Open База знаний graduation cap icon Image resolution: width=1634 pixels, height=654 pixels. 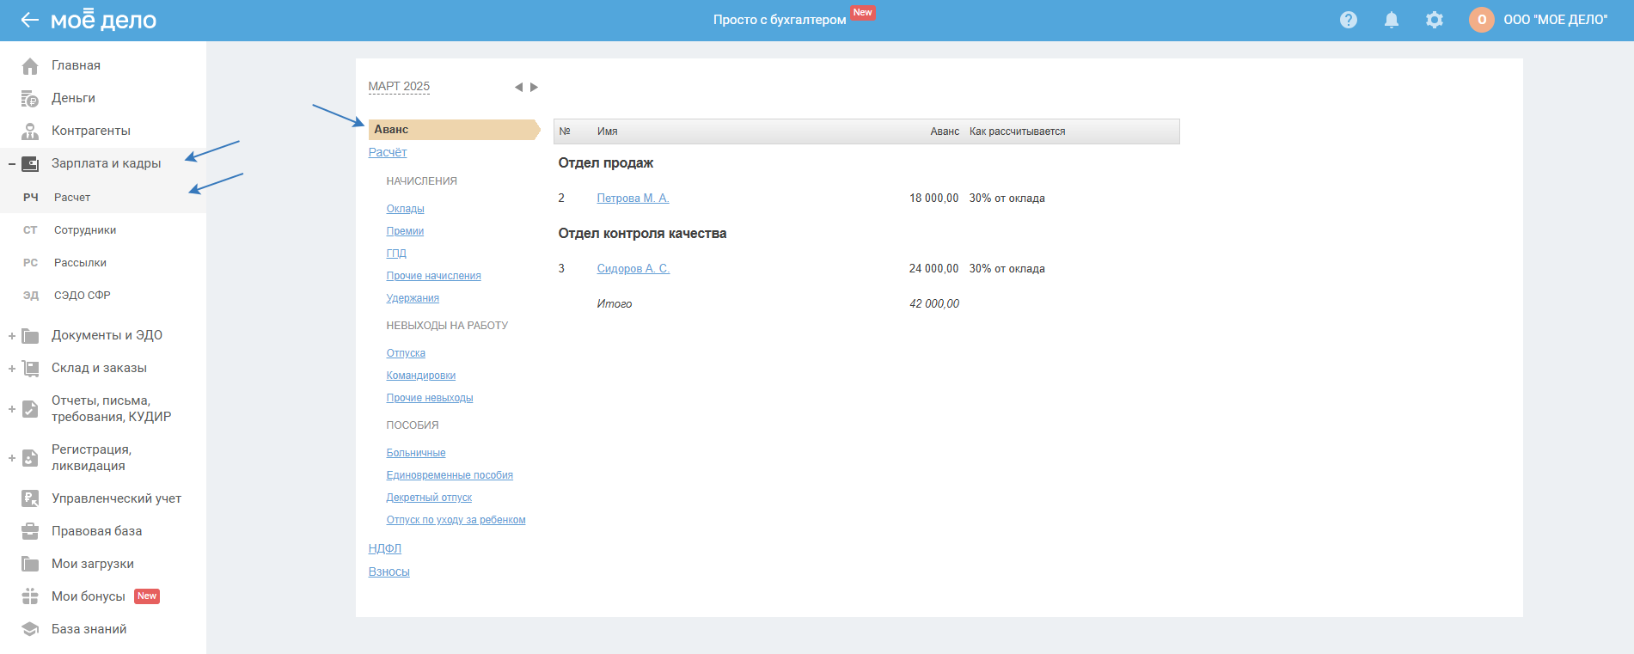click(x=30, y=629)
